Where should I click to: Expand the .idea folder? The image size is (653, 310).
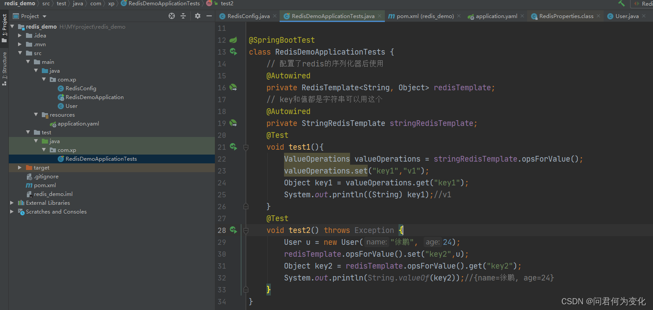coord(20,36)
